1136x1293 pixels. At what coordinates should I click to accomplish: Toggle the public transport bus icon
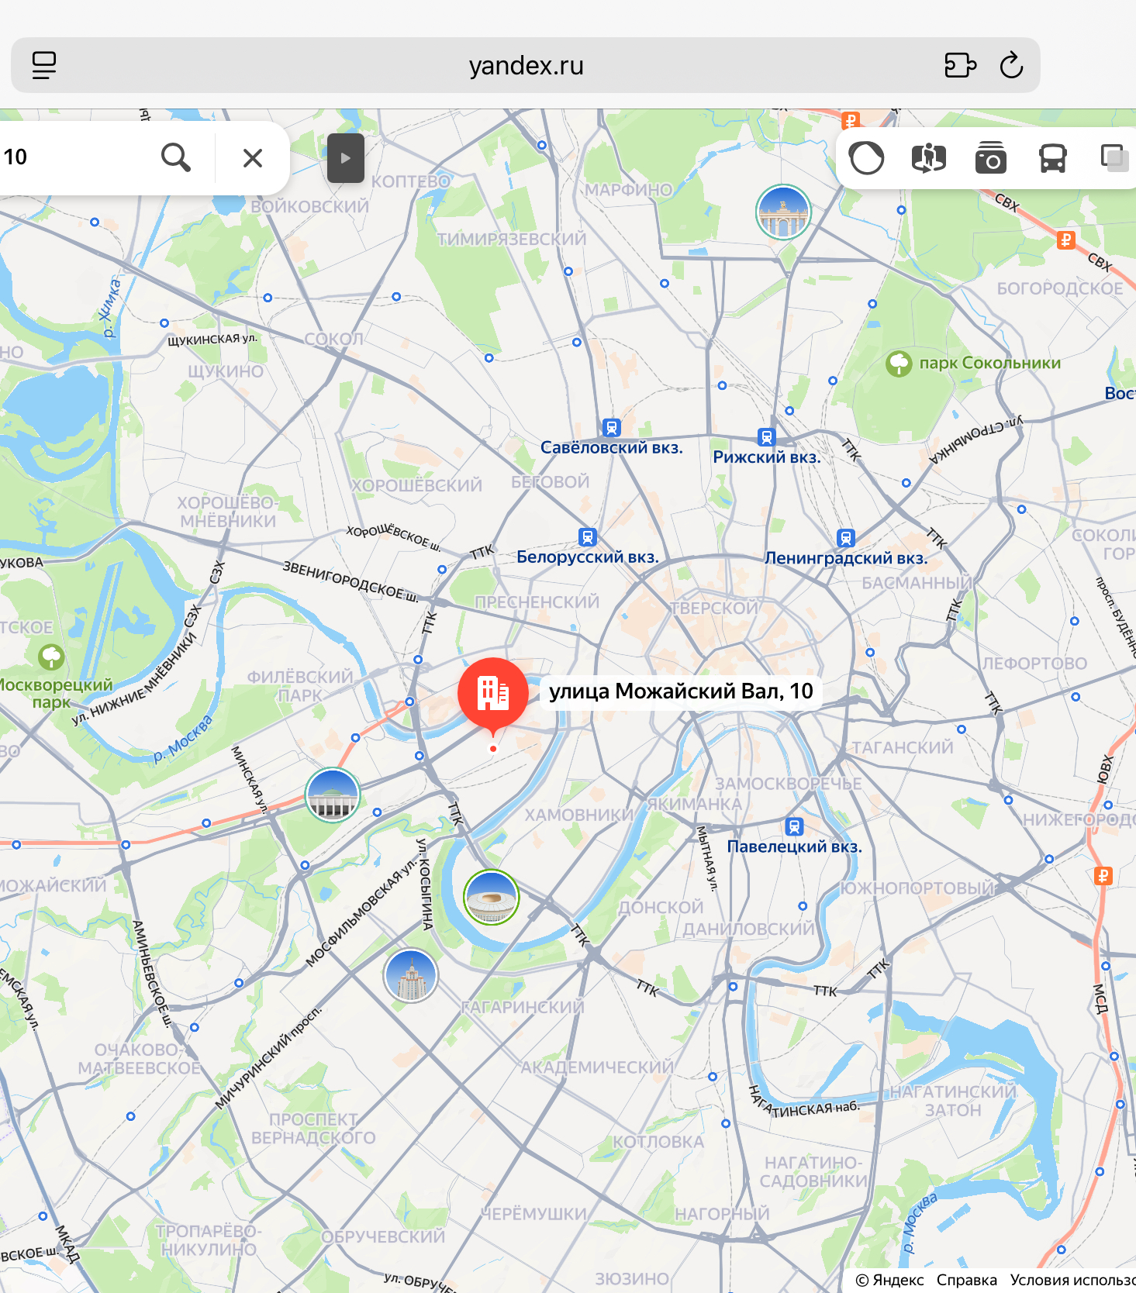tap(1052, 158)
